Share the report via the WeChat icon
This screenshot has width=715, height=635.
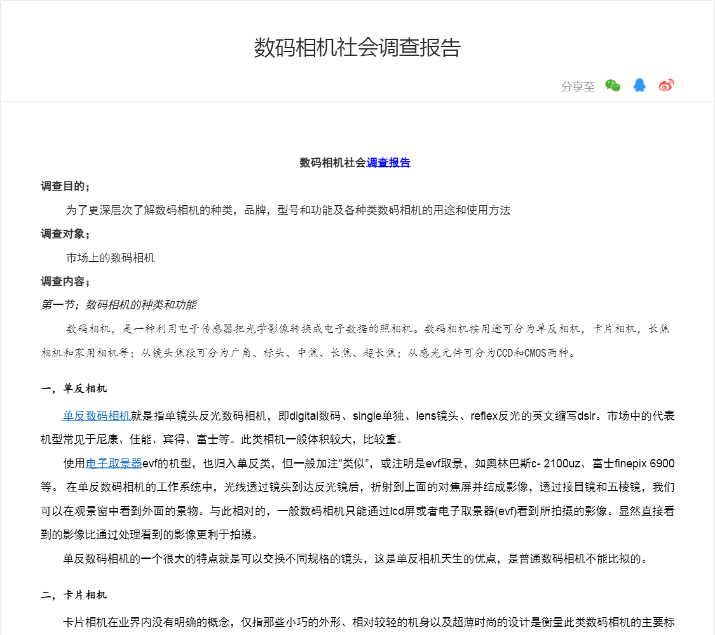pos(613,85)
